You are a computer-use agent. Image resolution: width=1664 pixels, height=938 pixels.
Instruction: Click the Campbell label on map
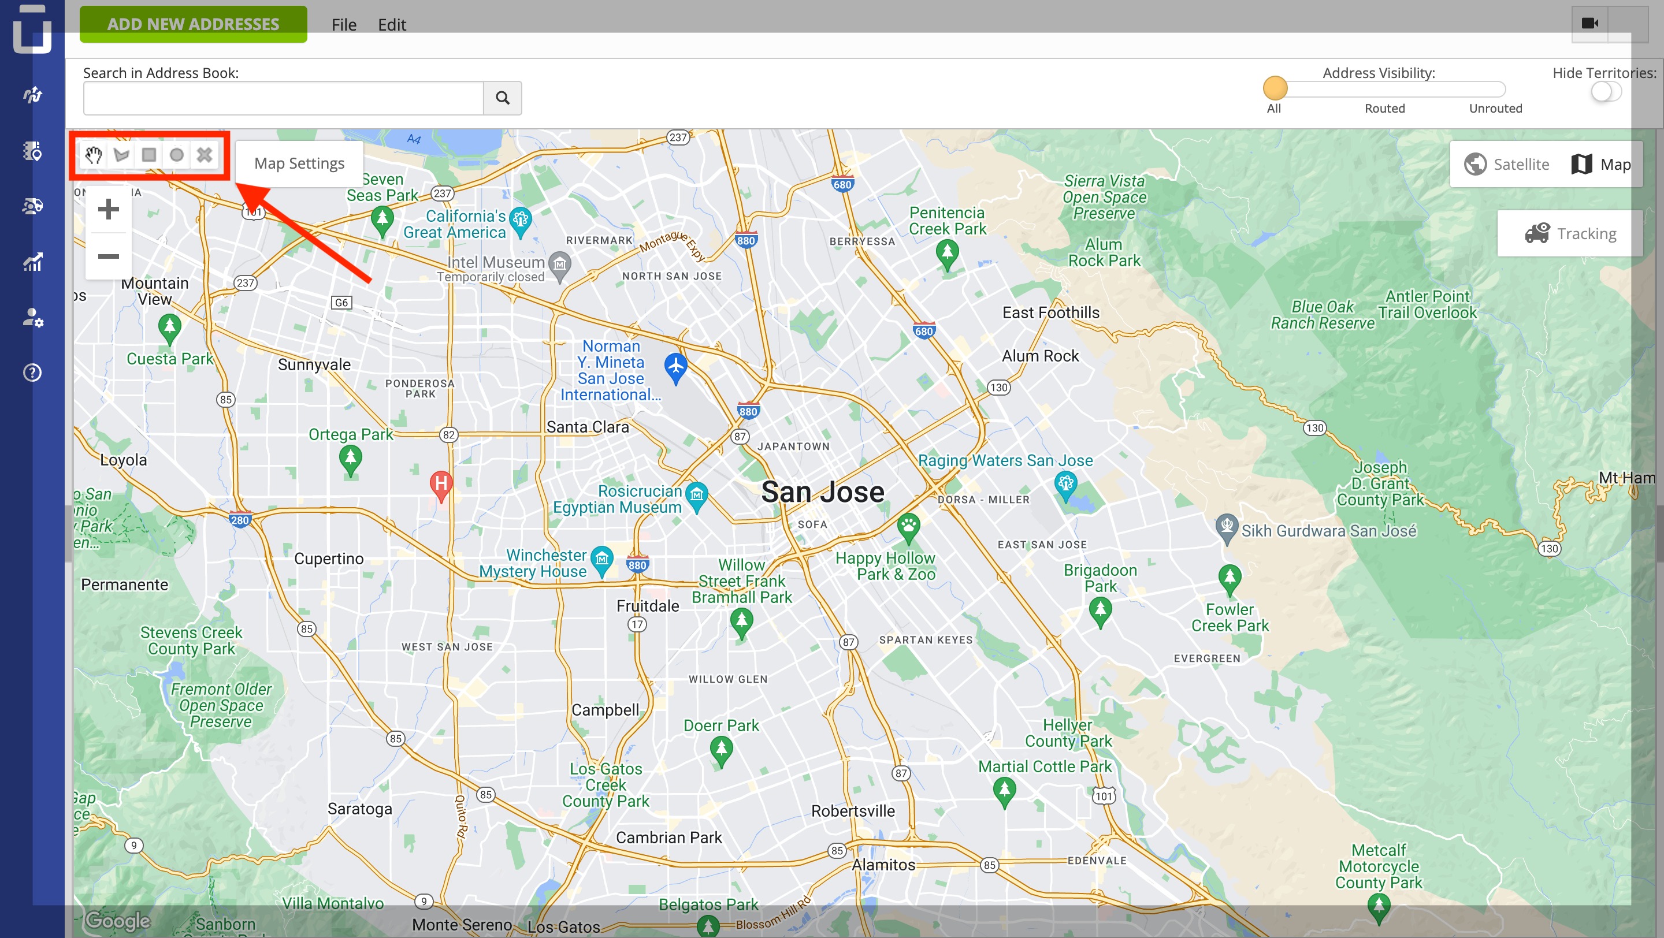point(606,710)
